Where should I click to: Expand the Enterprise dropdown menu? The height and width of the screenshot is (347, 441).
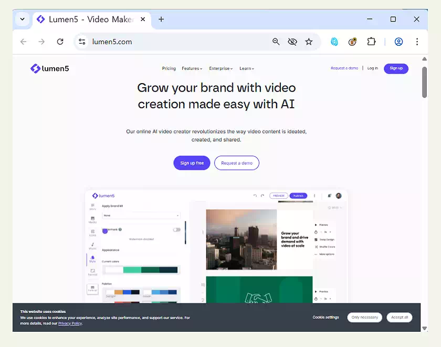click(x=220, y=68)
